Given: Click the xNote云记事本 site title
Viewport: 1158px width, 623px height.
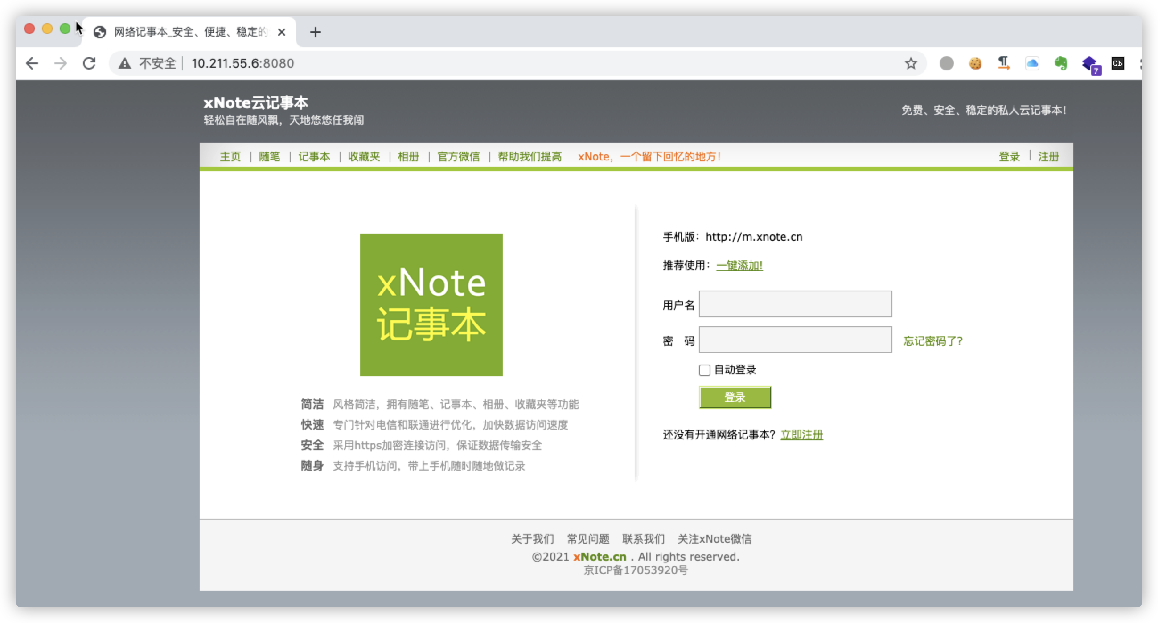Looking at the screenshot, I should (x=255, y=102).
